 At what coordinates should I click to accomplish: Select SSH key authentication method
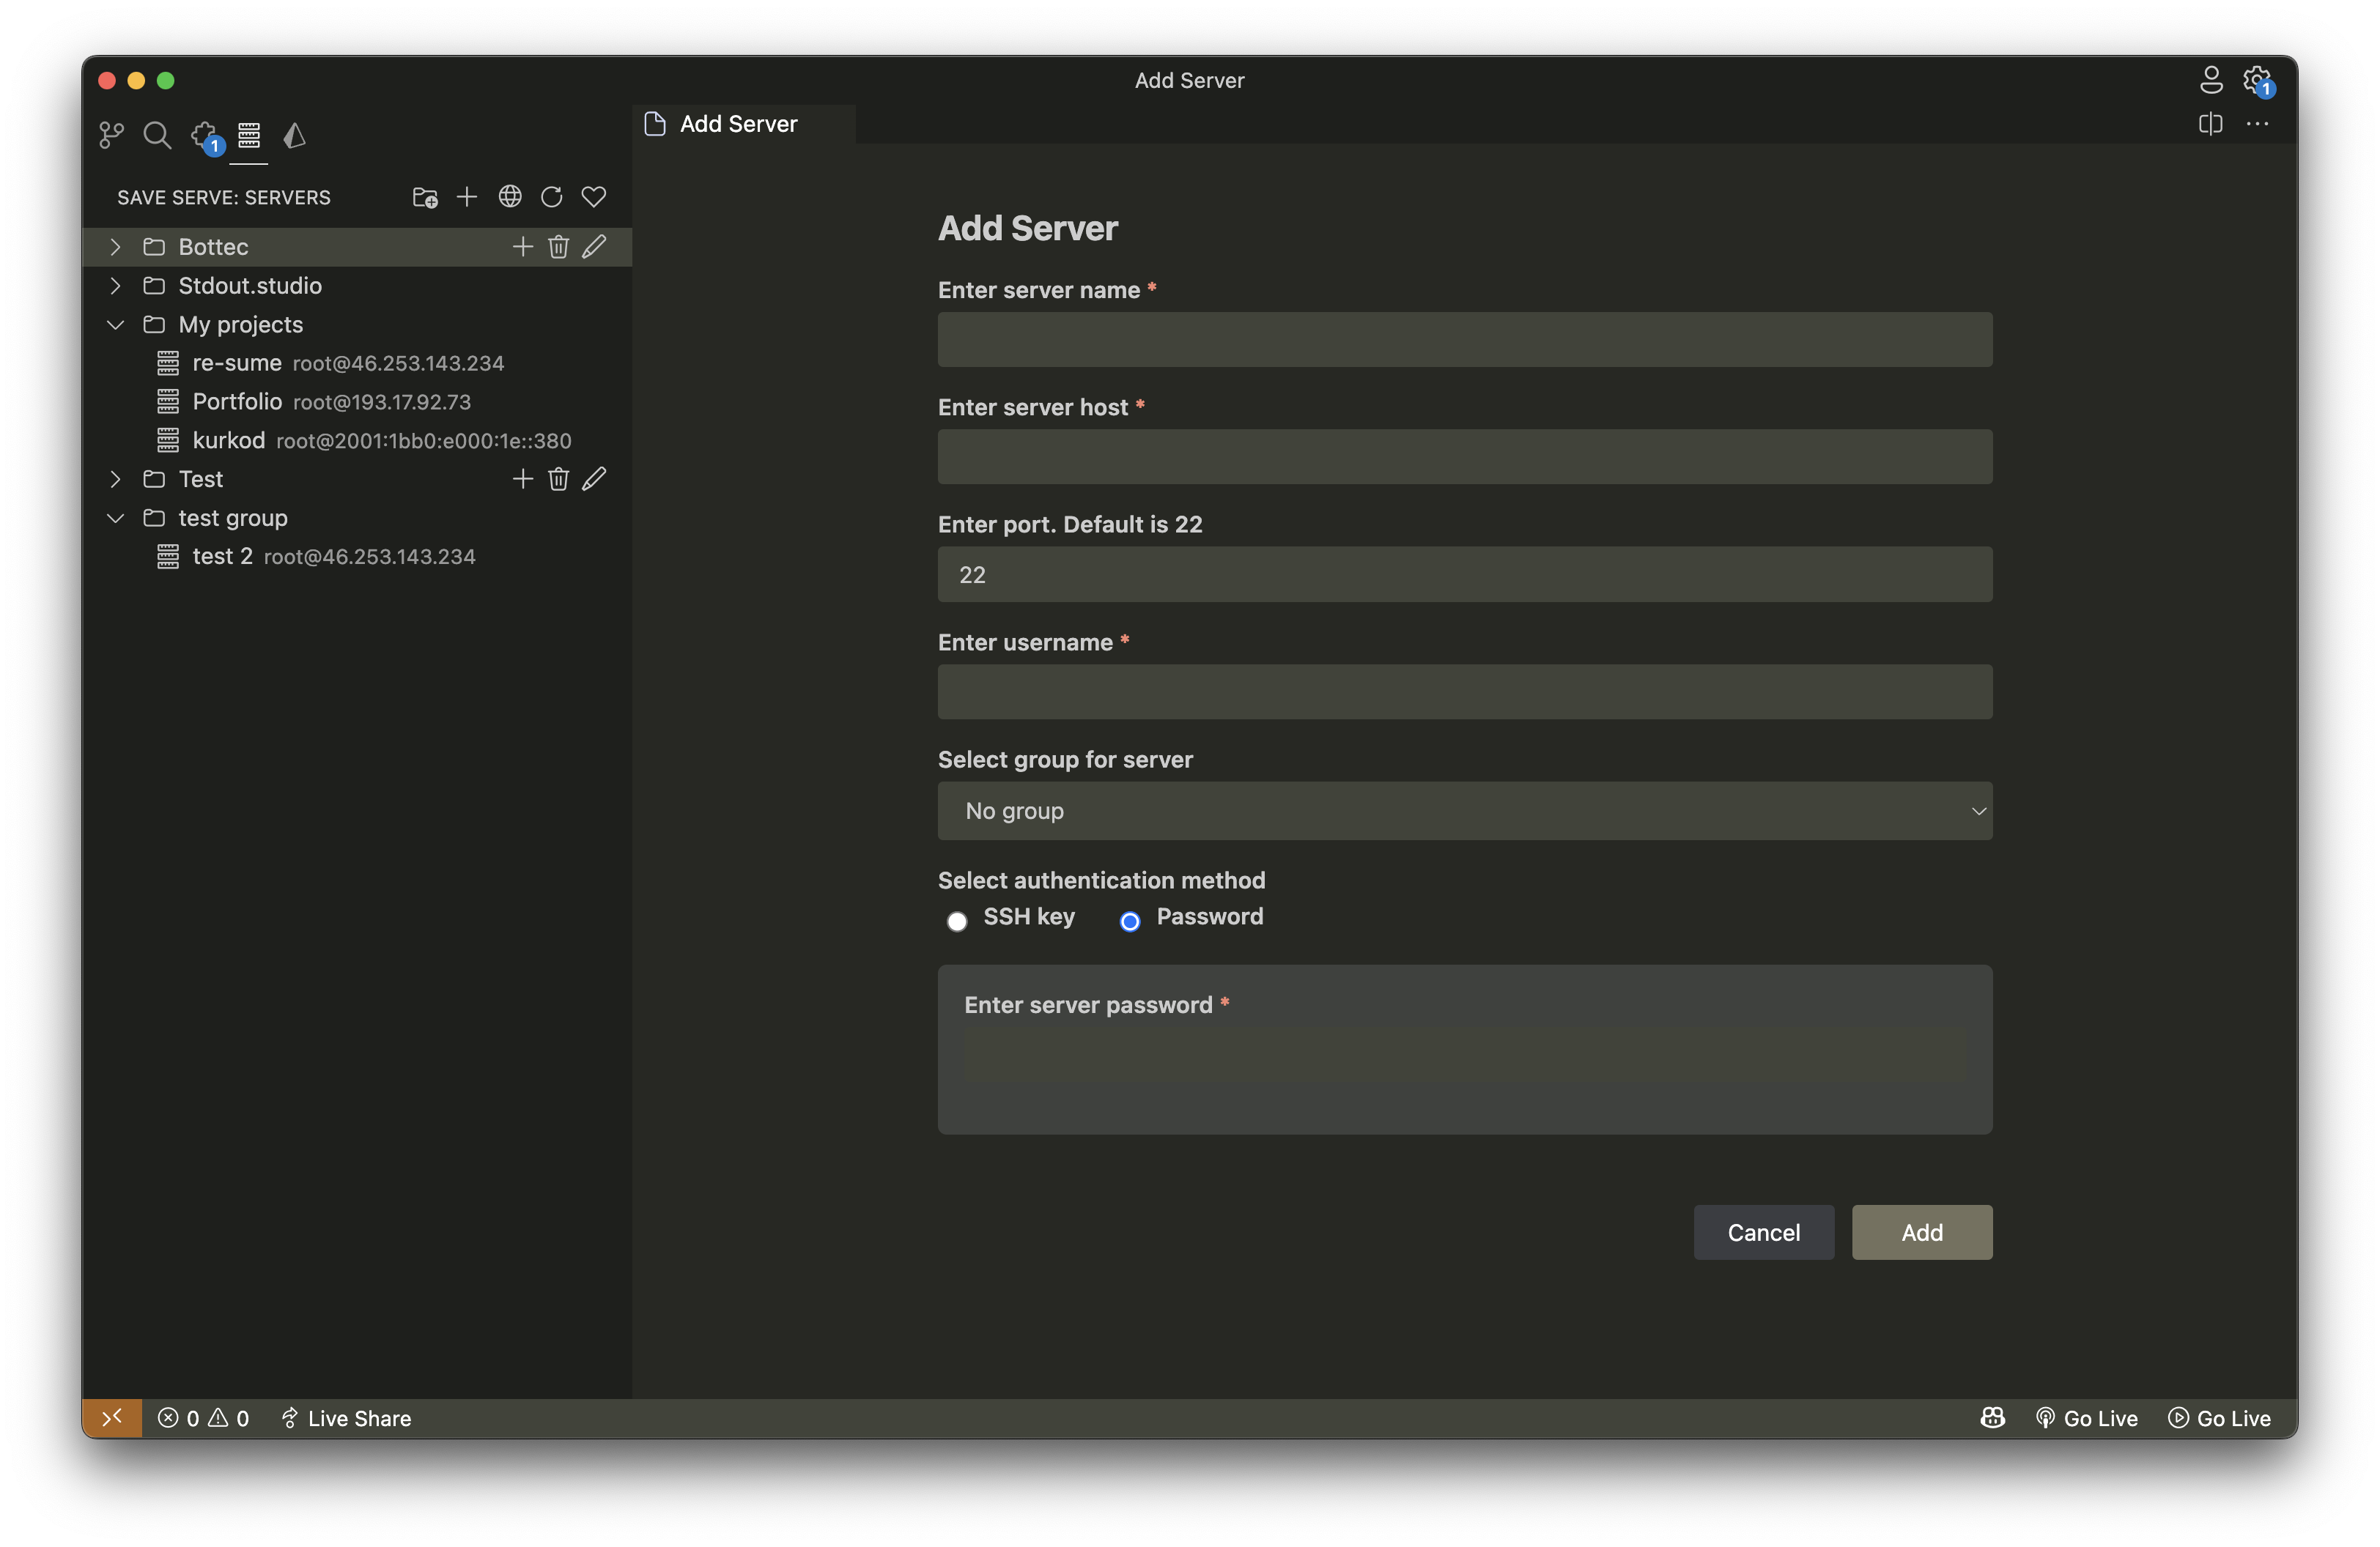point(957,921)
